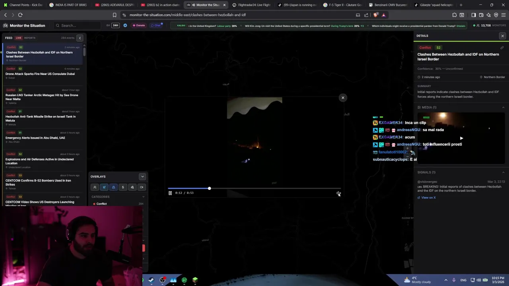Viewport: 509px width, 286px height.
Task: Switch to Flightradar24 Live Flight tab
Action: point(251,5)
